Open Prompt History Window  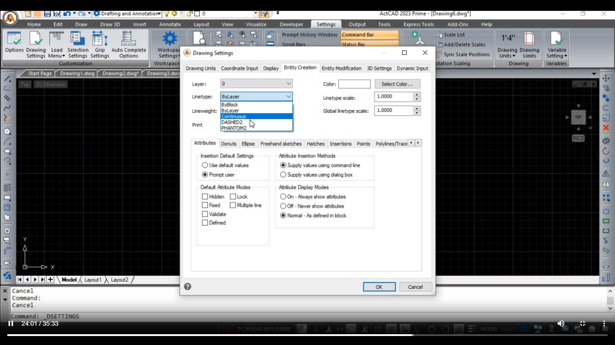309,35
